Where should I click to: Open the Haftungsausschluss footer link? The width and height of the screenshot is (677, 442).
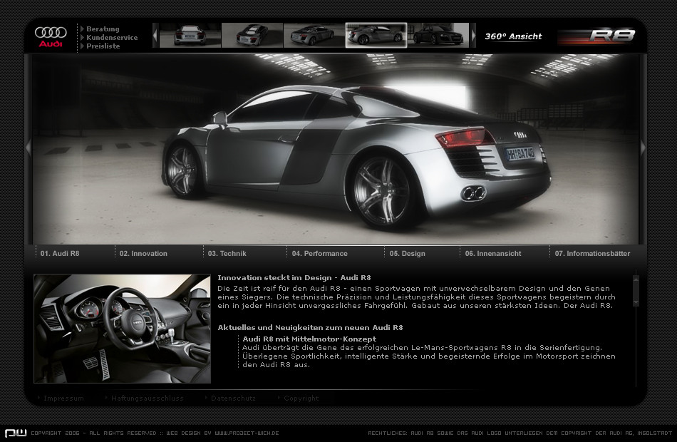(148, 399)
